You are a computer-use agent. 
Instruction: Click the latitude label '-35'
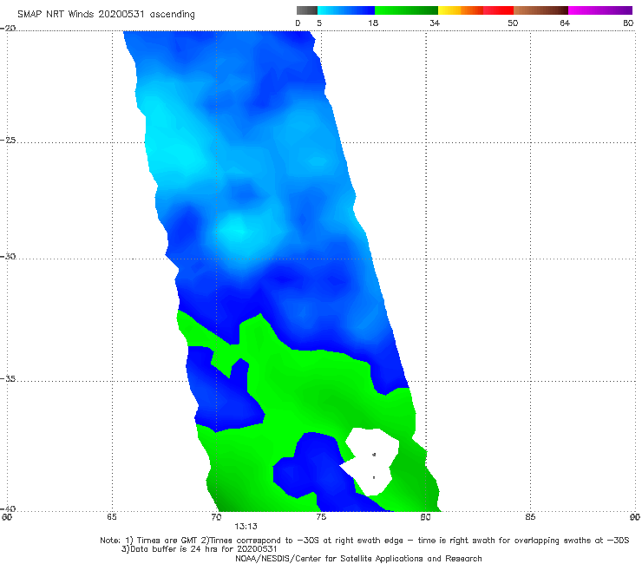[x=8, y=378]
